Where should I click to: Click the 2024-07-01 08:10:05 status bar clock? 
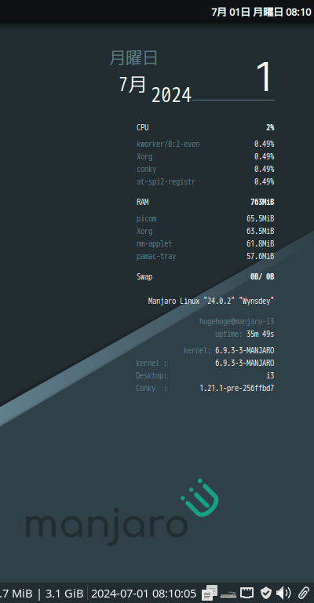point(144,594)
